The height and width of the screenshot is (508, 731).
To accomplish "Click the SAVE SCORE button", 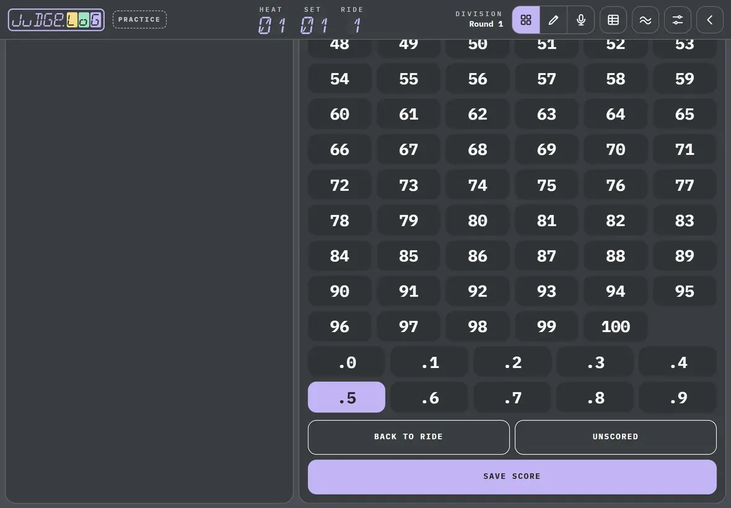I will point(512,477).
